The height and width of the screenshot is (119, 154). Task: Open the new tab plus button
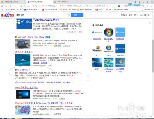[81, 2]
